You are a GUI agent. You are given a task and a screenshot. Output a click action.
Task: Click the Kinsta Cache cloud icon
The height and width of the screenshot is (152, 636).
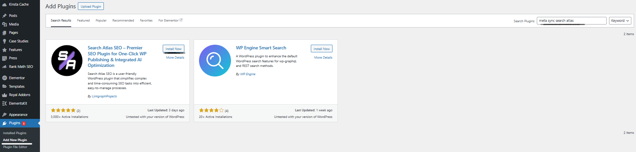point(4,5)
